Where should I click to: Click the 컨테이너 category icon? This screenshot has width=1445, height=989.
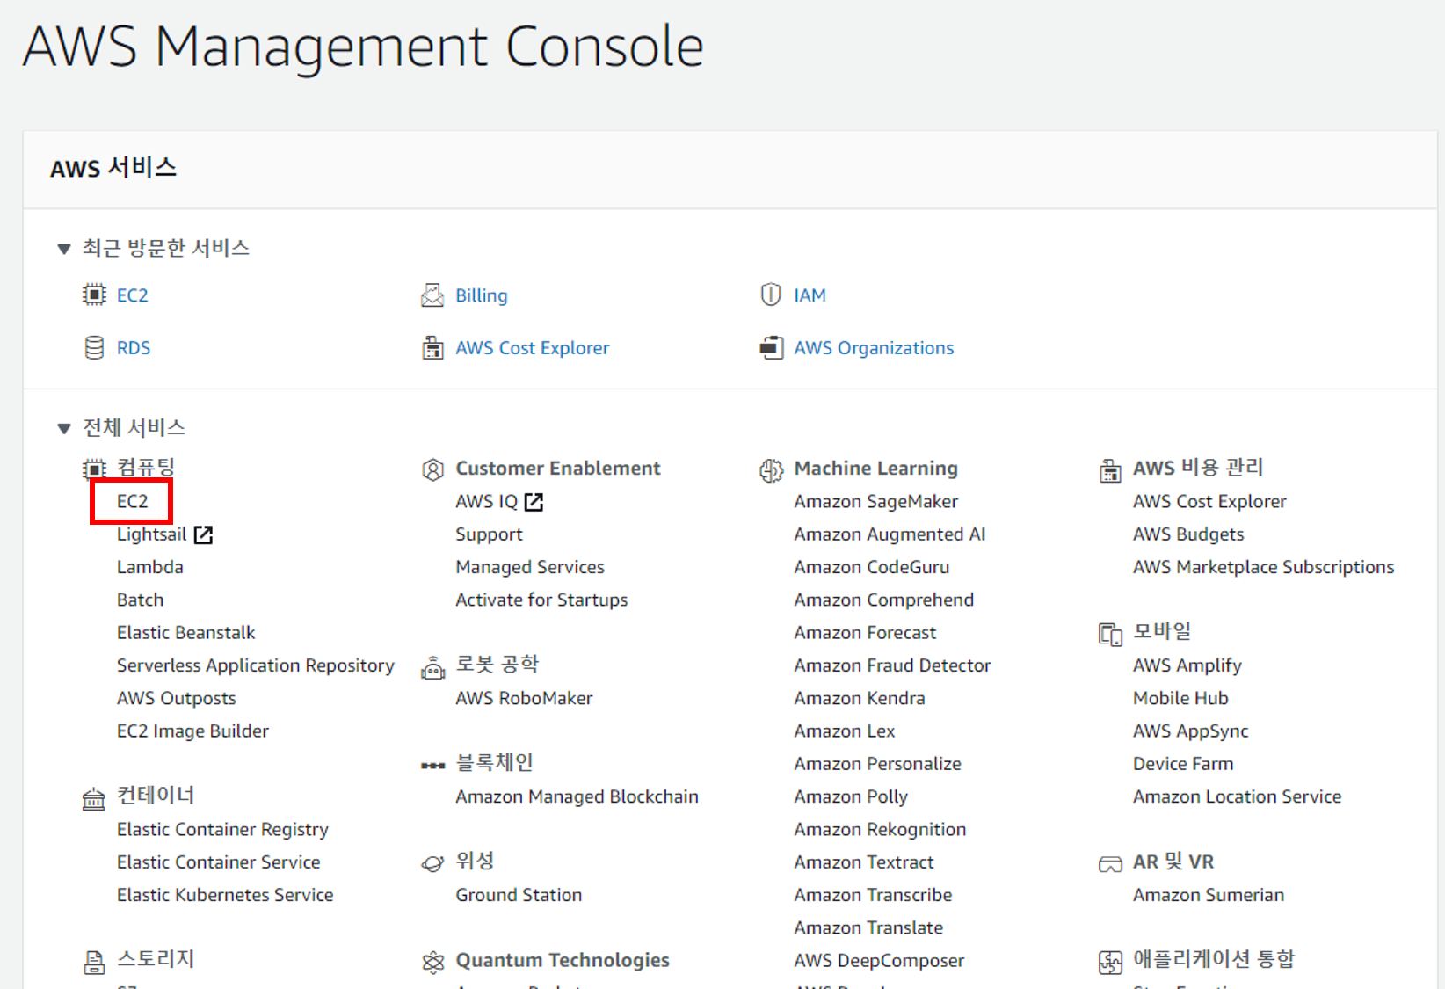93,799
